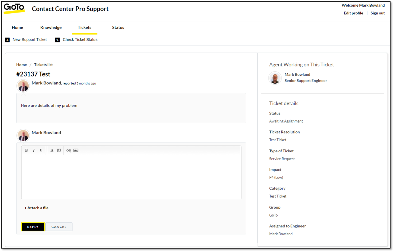Image resolution: width=394 pixels, height=252 pixels.
Task: Click the 'Contact Center Pro Support' heading
Action: [x=70, y=9]
